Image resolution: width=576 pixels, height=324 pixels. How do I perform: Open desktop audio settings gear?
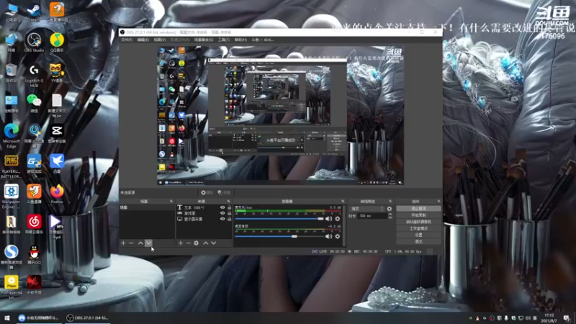pyautogui.click(x=338, y=236)
